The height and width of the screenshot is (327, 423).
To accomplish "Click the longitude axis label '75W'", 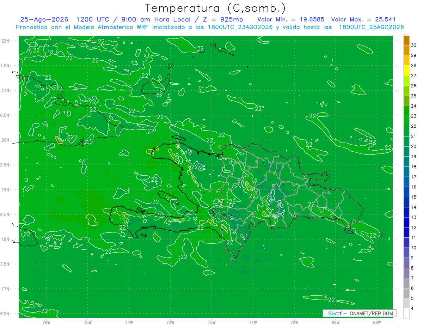I will [x=88, y=322].
